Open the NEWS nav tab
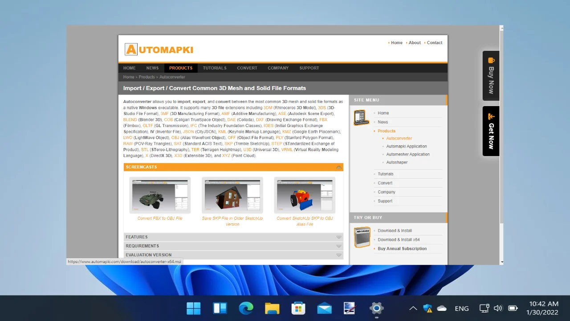 [152, 68]
